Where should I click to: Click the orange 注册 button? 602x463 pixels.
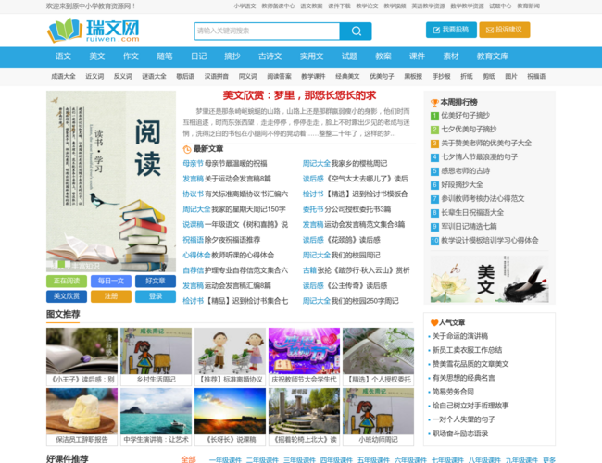[x=111, y=296]
